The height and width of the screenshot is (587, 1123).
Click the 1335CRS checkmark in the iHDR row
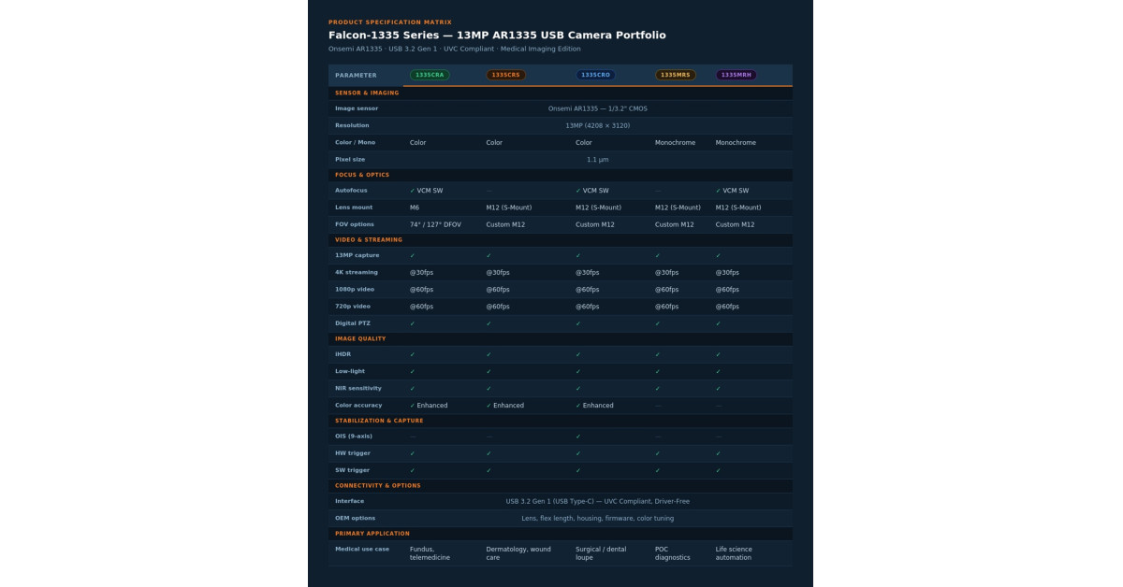[489, 354]
